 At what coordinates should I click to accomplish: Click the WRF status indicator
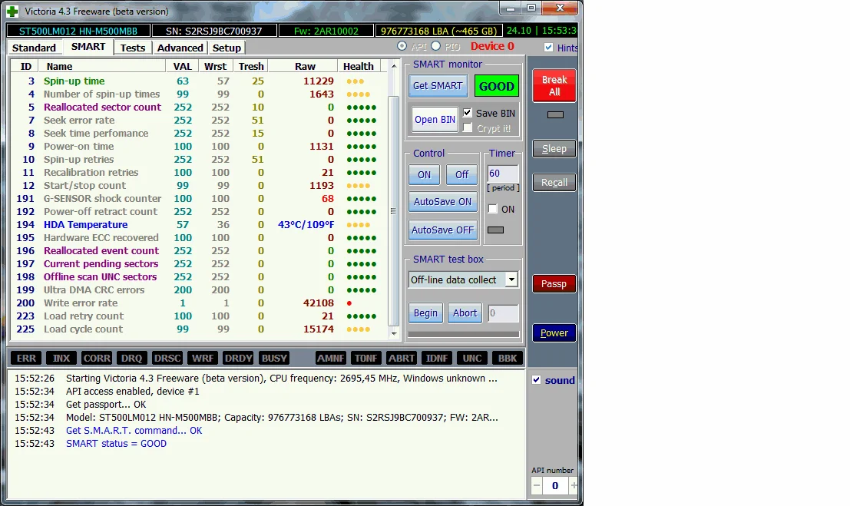203,358
